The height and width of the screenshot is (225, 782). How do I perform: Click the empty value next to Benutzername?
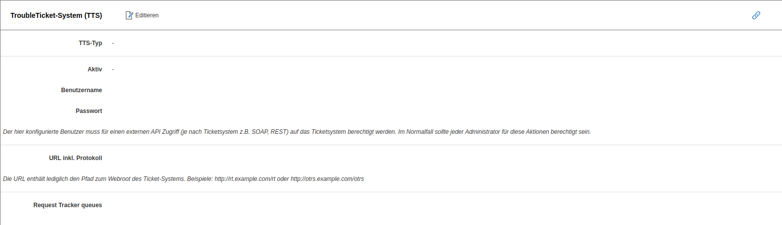point(198,90)
